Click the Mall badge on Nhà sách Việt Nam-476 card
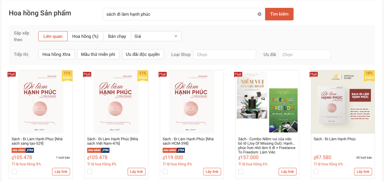This screenshot has height=182, width=384. pos(87,74)
